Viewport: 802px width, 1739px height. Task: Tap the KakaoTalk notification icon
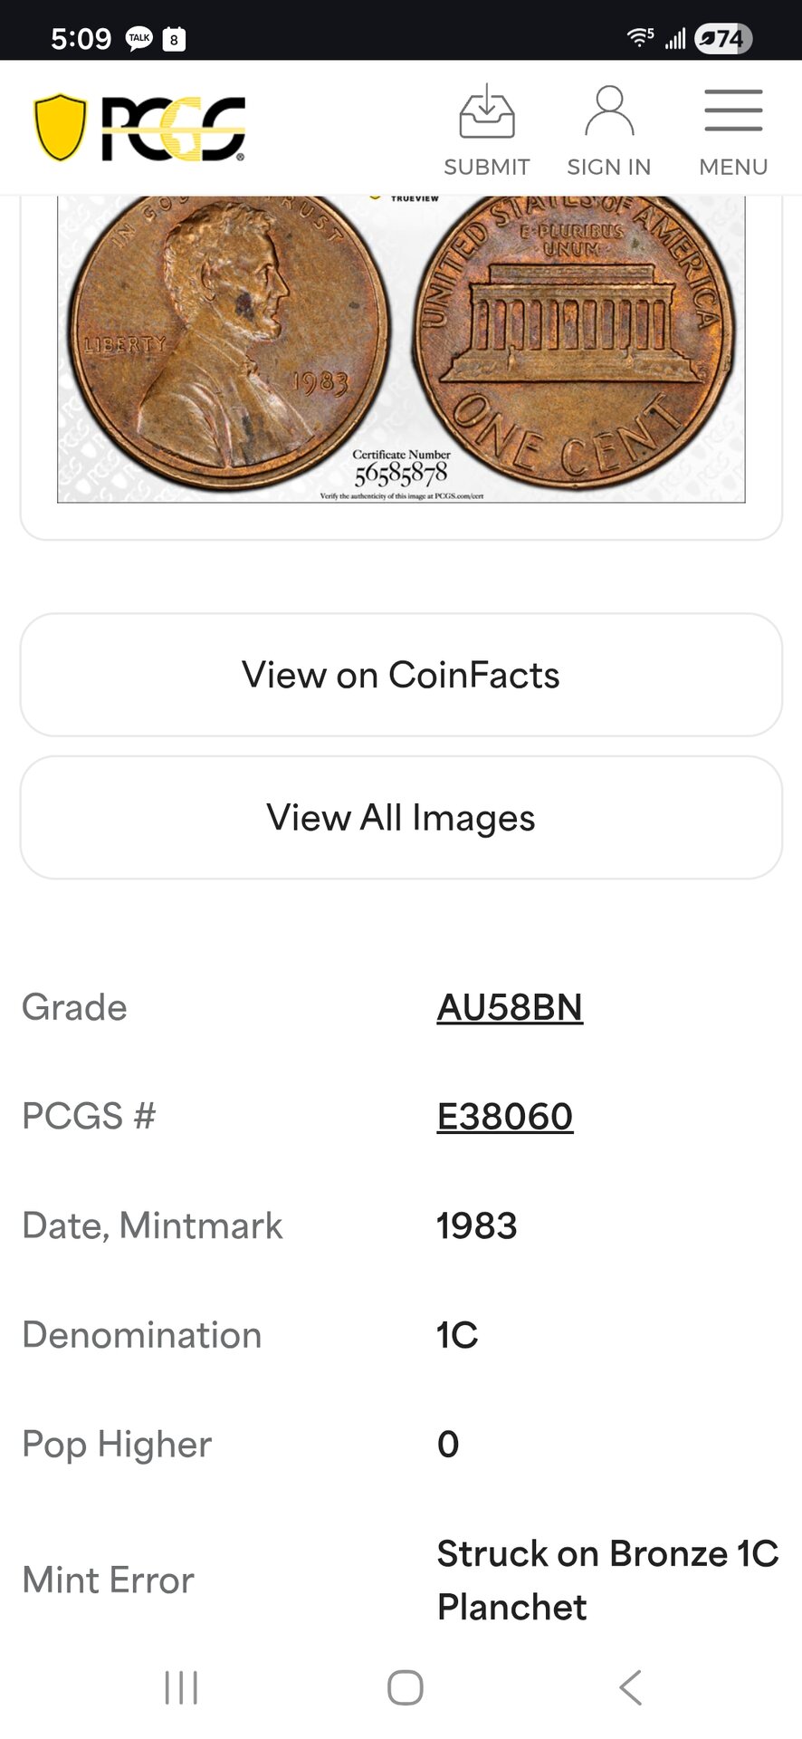coord(139,39)
